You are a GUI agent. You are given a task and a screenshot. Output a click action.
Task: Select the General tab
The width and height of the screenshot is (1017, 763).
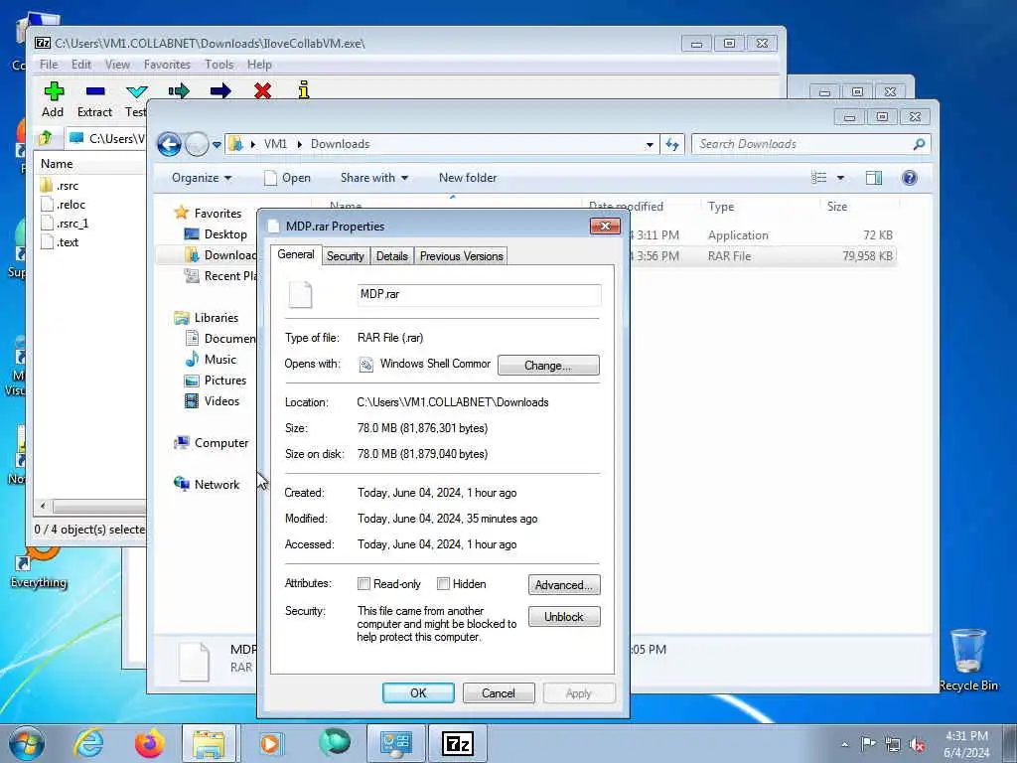coord(296,254)
